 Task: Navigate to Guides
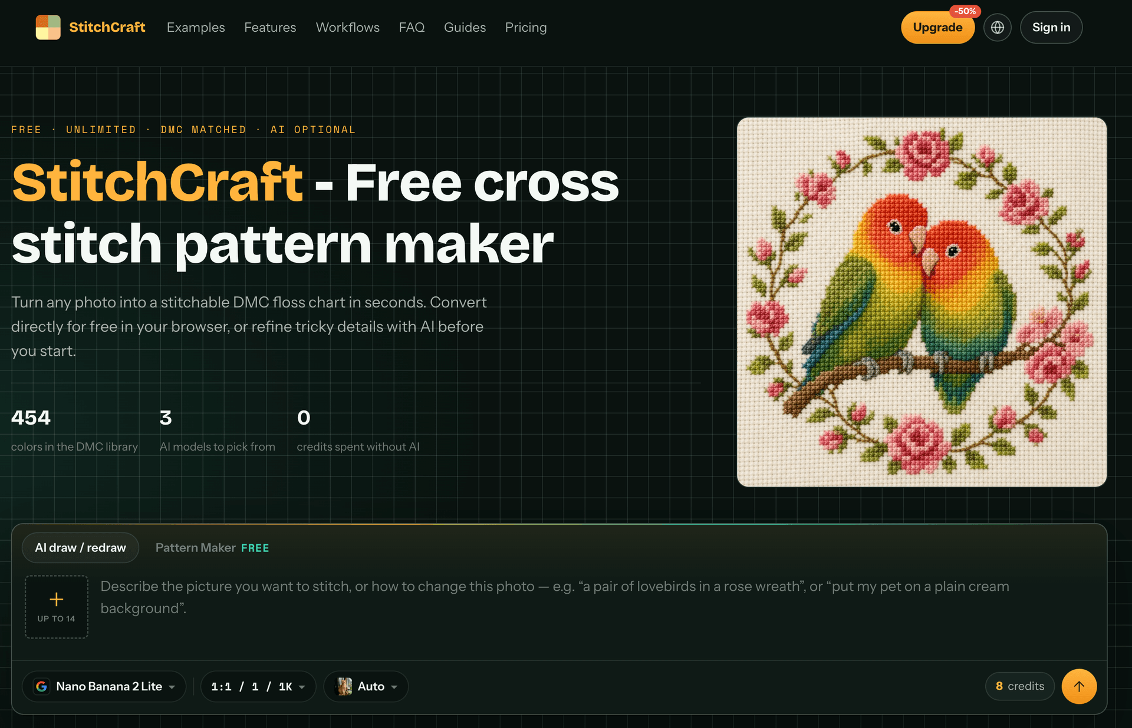[465, 28]
